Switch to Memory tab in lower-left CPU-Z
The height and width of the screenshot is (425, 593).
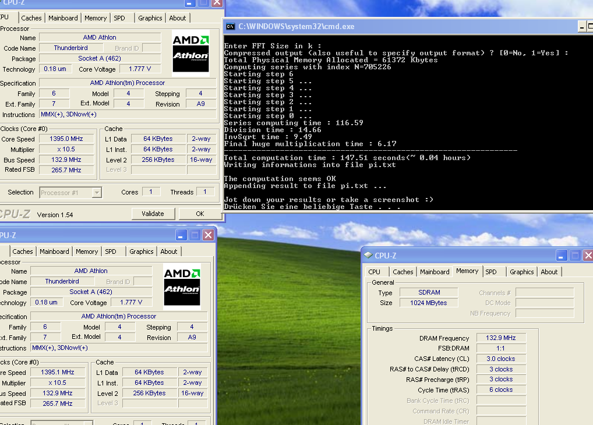coord(87,252)
